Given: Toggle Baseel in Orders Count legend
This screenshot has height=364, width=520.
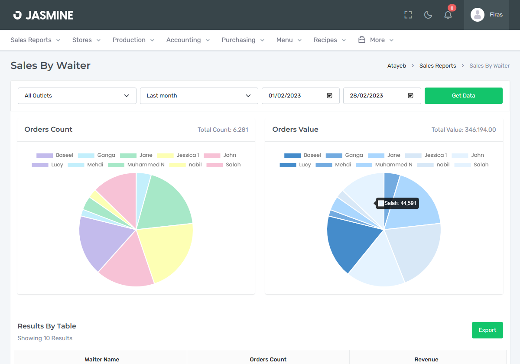Looking at the screenshot, I should click(x=55, y=155).
